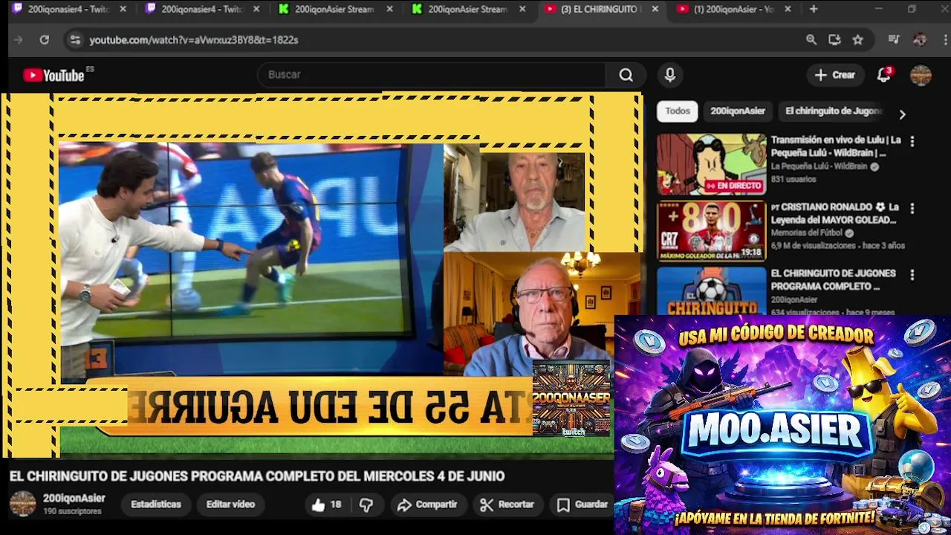Open options for Cristiano Ronaldo video
Image resolution: width=951 pixels, height=535 pixels.
912,208
